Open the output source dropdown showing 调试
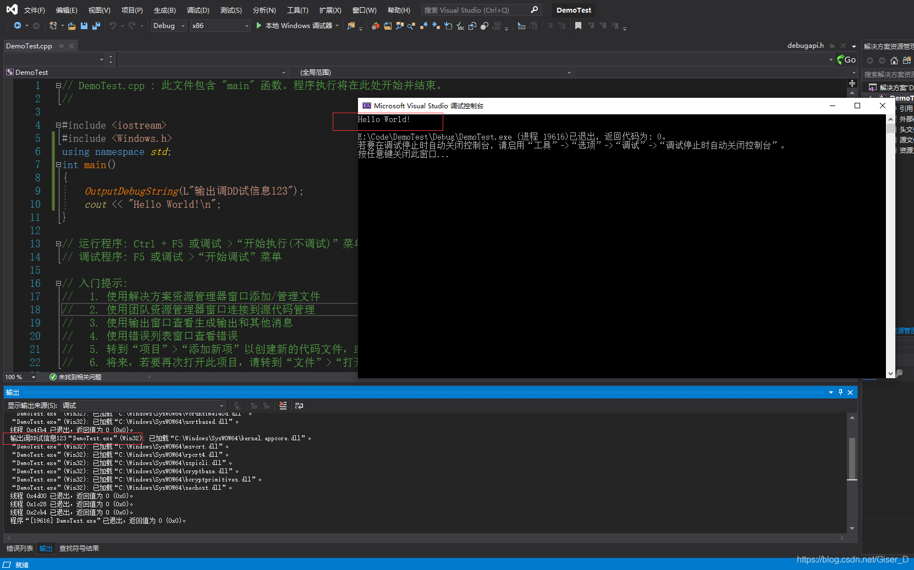The height and width of the screenshot is (570, 914). [x=143, y=406]
